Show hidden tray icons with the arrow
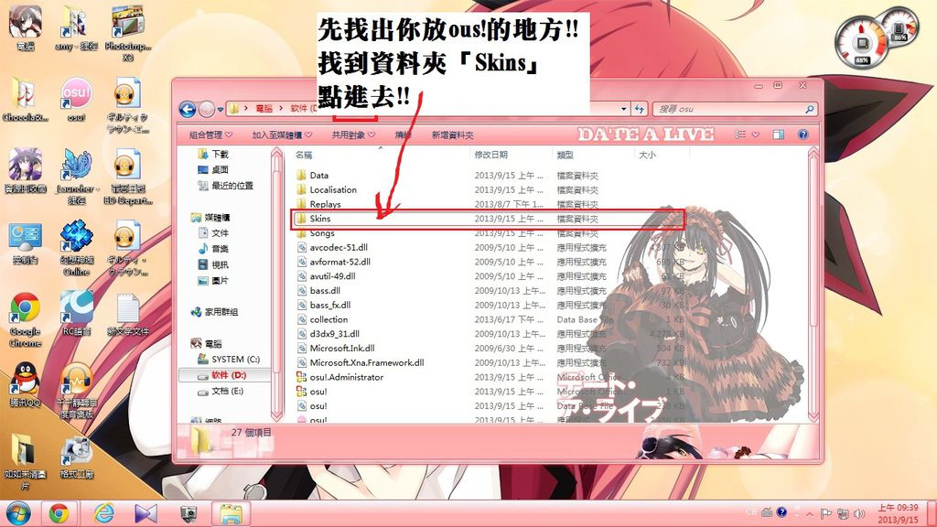The height and width of the screenshot is (527, 937). click(x=810, y=514)
